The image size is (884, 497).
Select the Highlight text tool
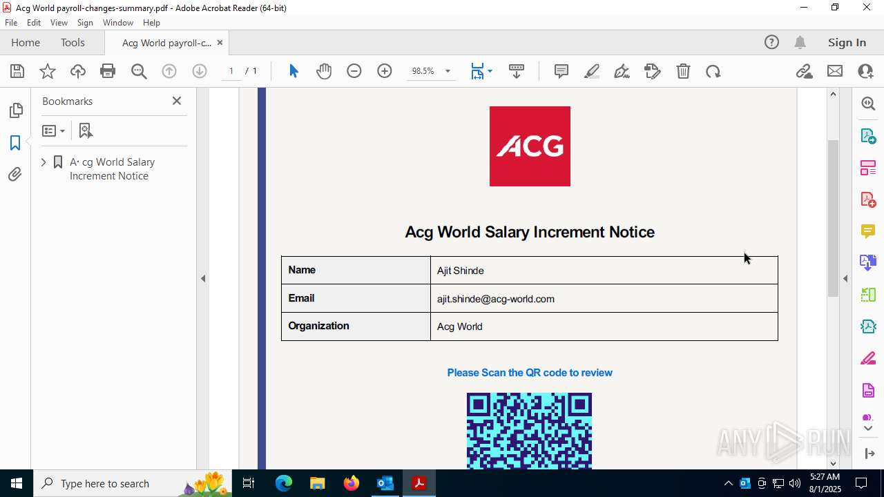click(592, 71)
